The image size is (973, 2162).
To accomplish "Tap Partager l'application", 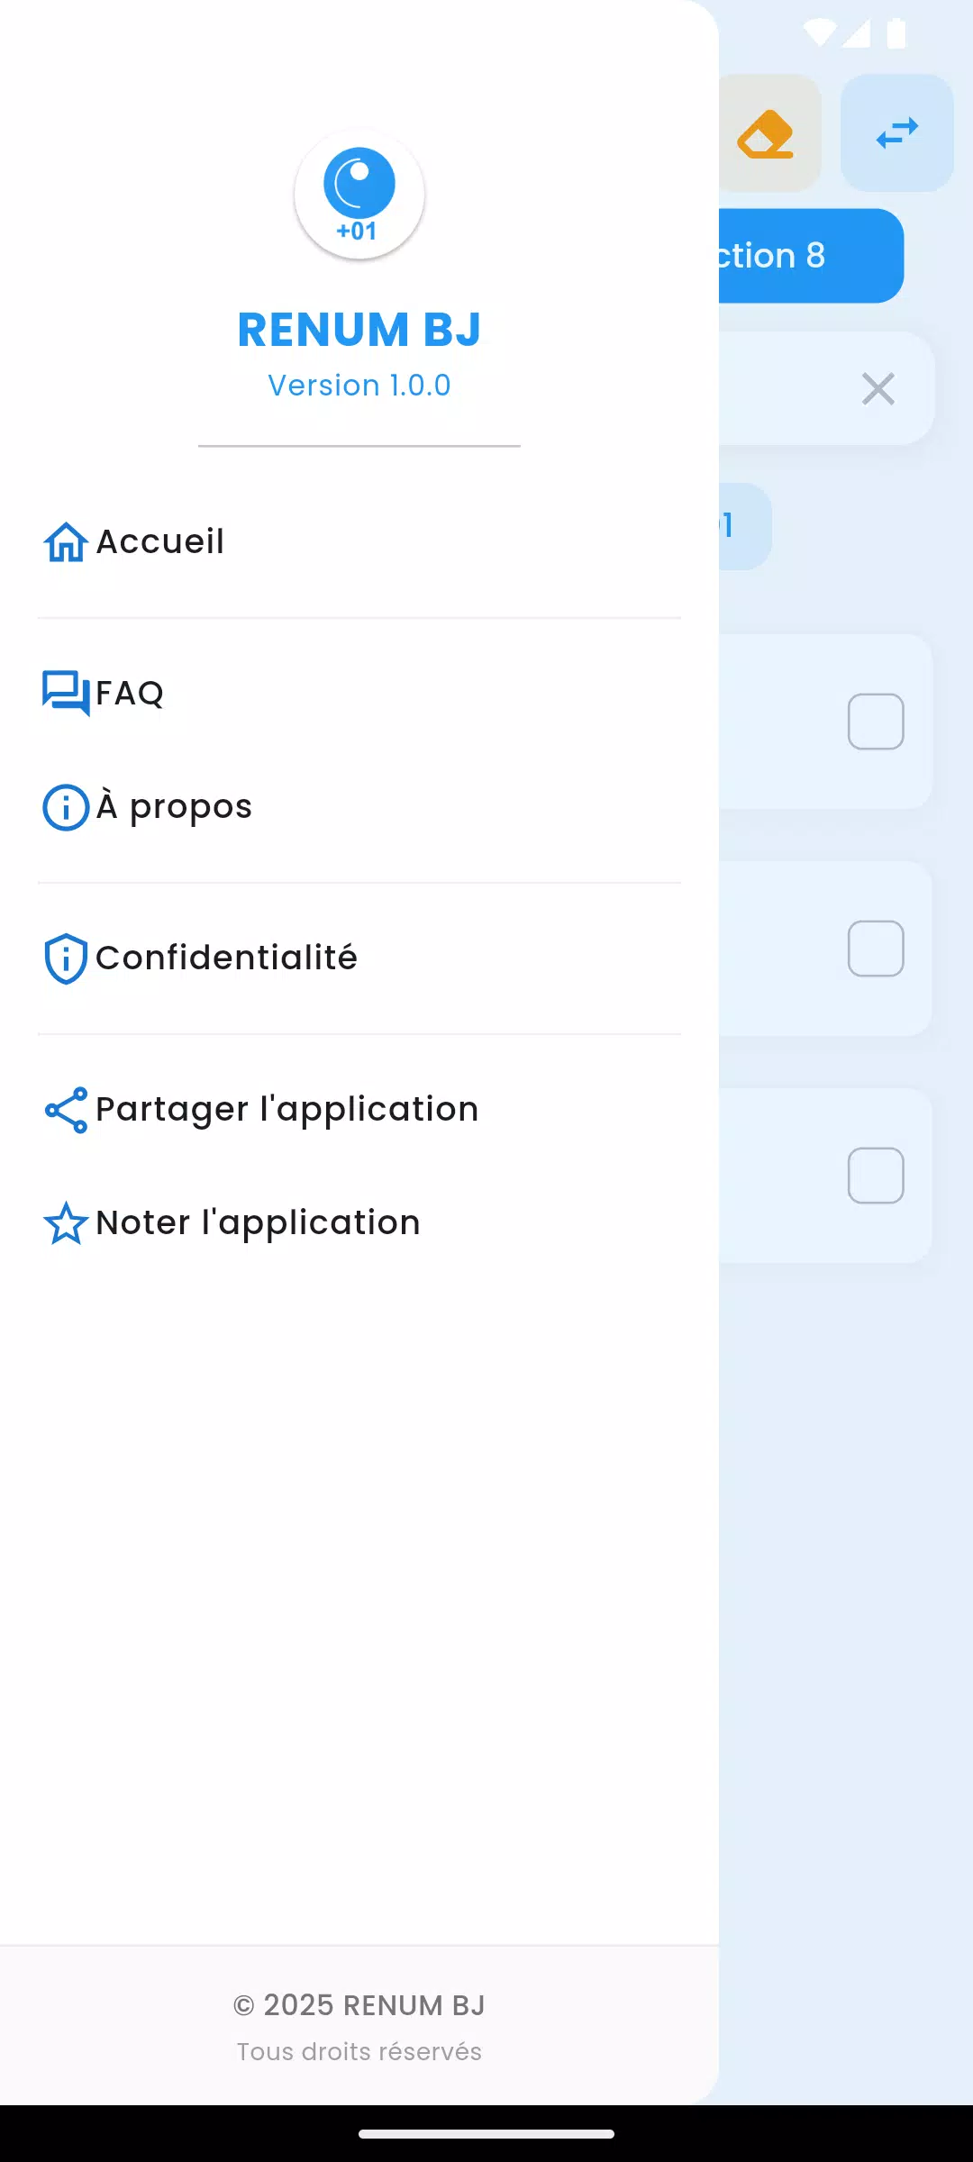I will (x=359, y=1110).
